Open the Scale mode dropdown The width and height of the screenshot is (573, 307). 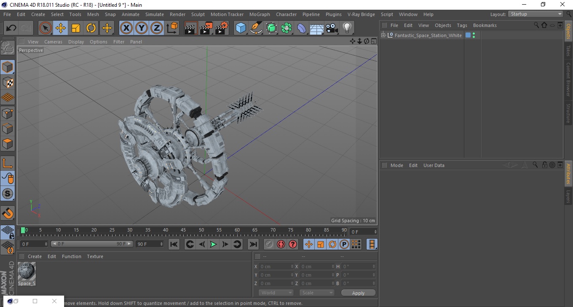(x=317, y=293)
